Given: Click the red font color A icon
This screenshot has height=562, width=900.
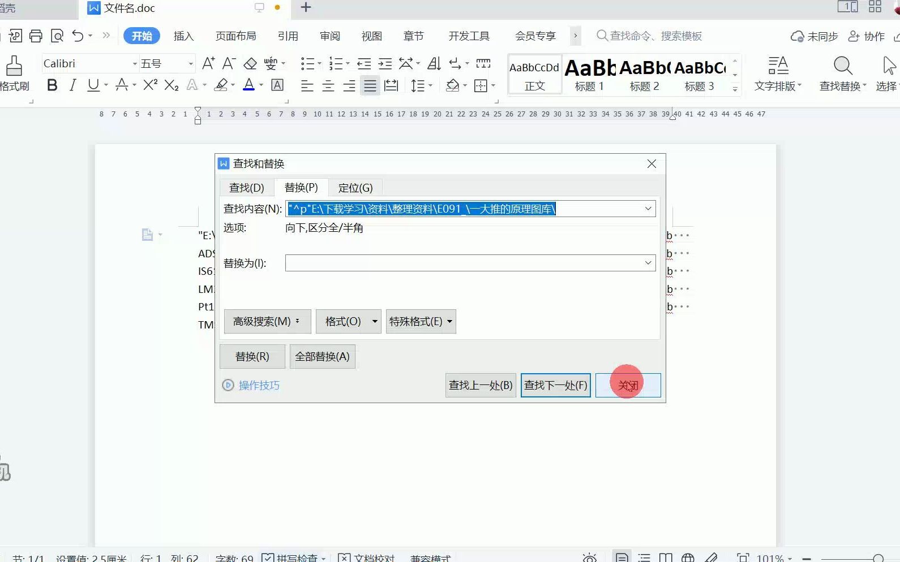Looking at the screenshot, I should pos(248,85).
